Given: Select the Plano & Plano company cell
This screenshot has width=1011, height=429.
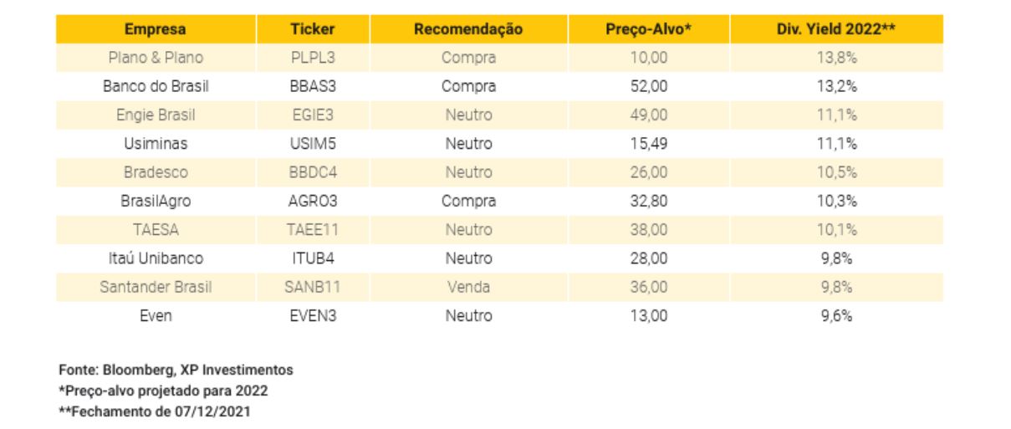Looking at the screenshot, I should [156, 58].
